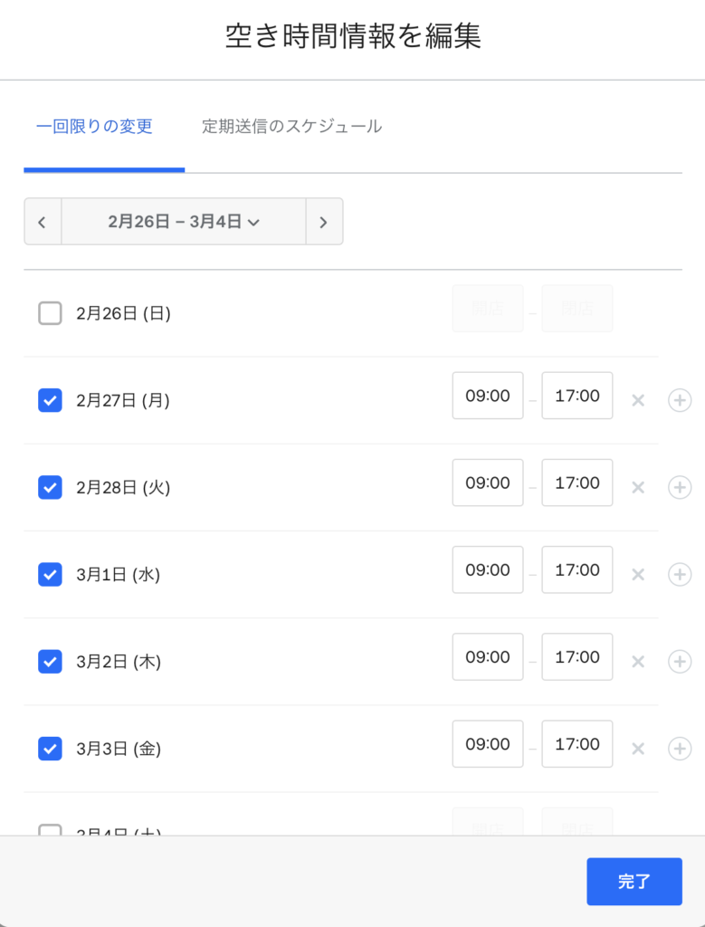Change the 17:00 end time for 2月28日
This screenshot has width=705, height=927.
pyautogui.click(x=577, y=483)
